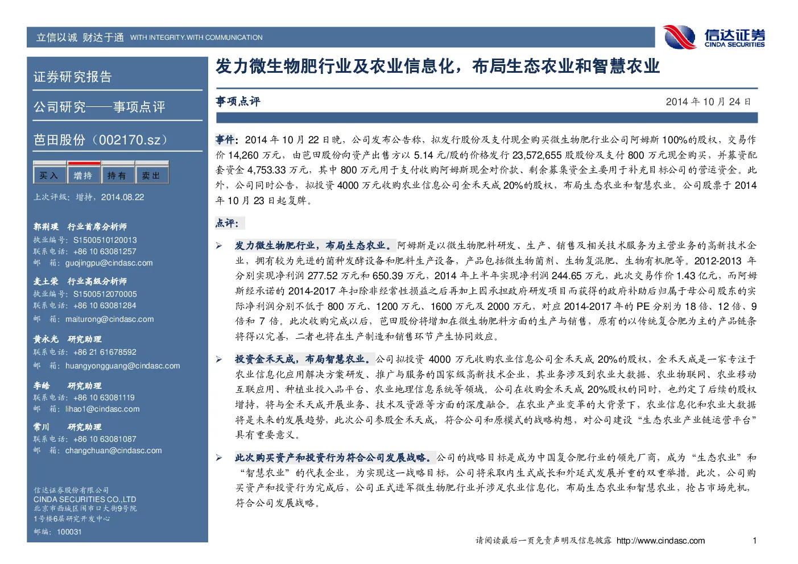
Task: Click phone number +86 10 63081119
Action: click(x=104, y=397)
